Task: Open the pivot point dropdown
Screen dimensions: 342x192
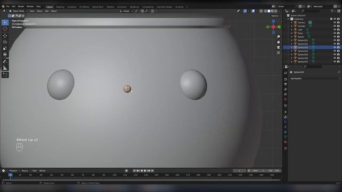Action: point(137,11)
